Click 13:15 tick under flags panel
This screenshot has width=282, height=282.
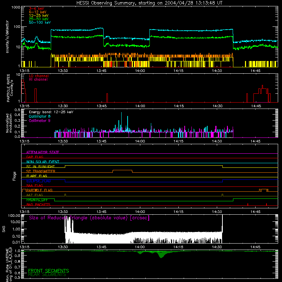pos(24,212)
